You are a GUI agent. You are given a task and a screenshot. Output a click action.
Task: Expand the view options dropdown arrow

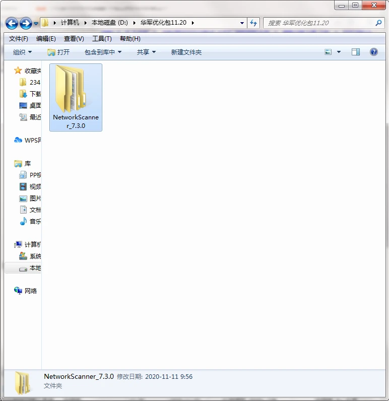coord(339,52)
